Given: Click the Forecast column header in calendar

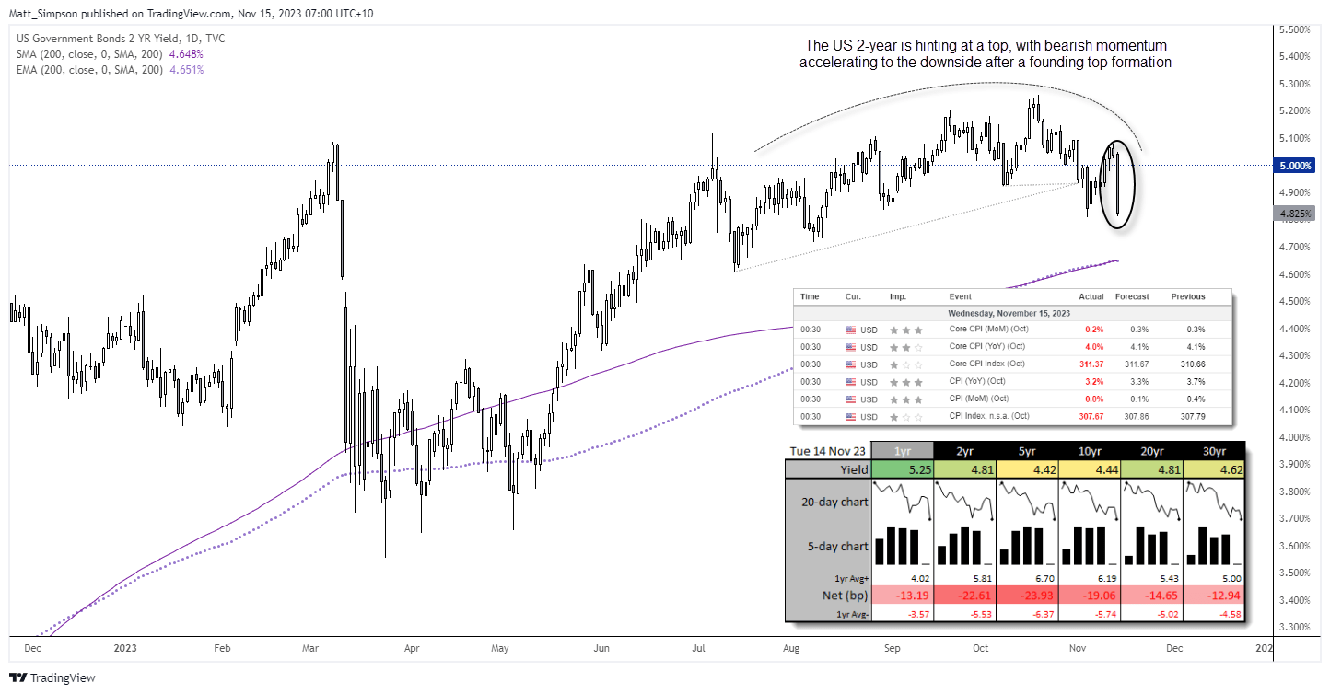Looking at the screenshot, I should click(1131, 296).
